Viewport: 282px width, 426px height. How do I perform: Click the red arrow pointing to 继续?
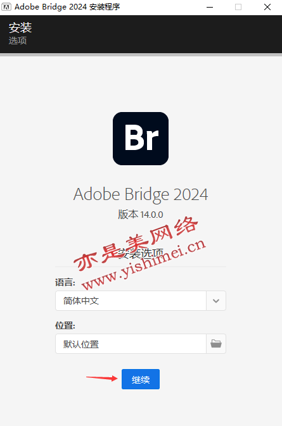pyautogui.click(x=101, y=378)
